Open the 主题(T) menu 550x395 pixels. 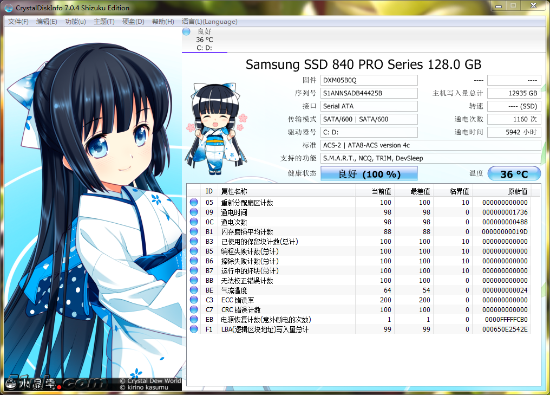click(x=104, y=22)
